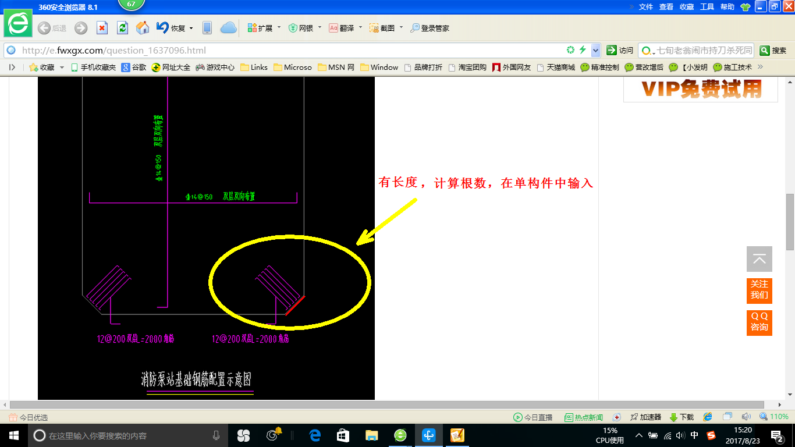The height and width of the screenshot is (447, 795).
Task: Open the home page icon
Action: pos(143,28)
